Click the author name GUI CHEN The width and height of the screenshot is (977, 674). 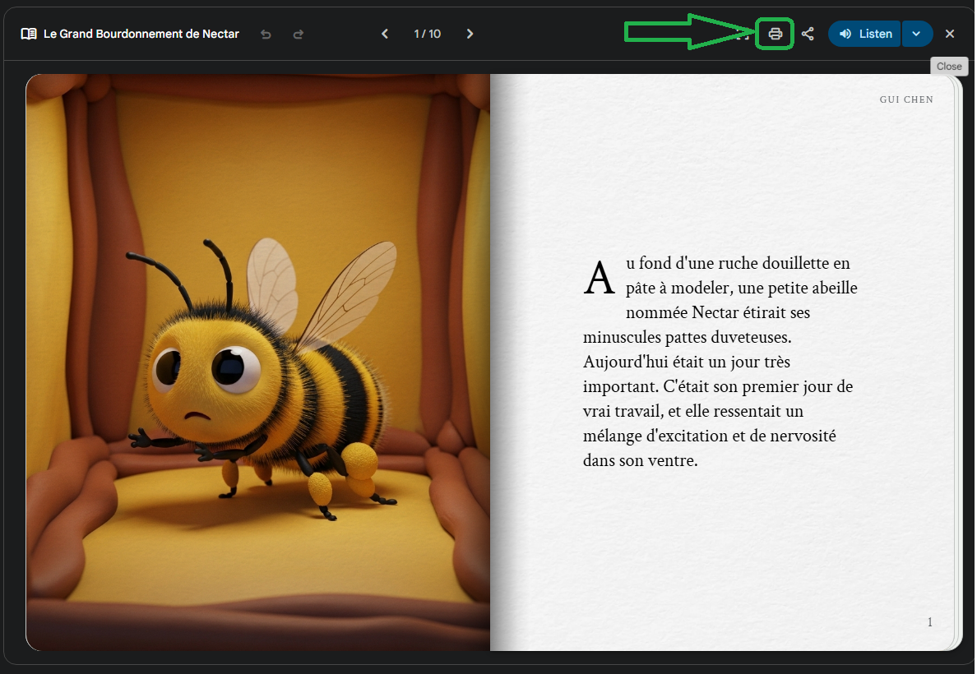(x=906, y=99)
